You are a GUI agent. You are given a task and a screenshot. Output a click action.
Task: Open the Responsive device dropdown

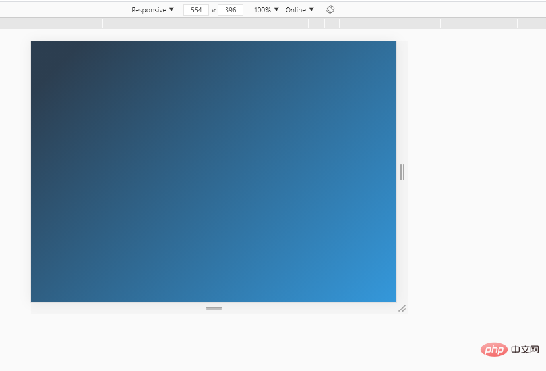coord(152,10)
